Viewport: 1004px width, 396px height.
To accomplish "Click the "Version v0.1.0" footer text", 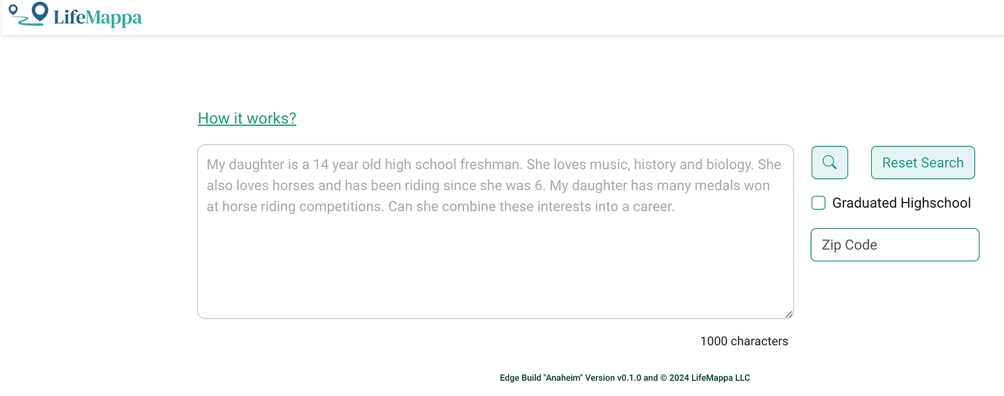I will (x=614, y=378).
